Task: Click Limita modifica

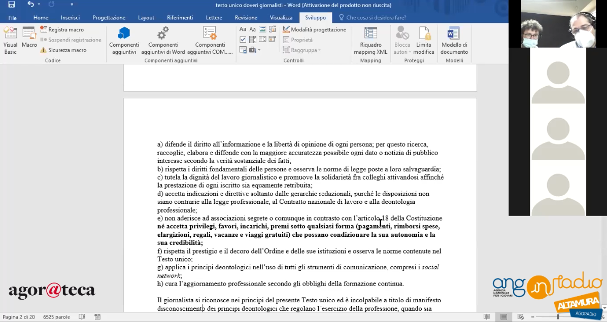Action: (x=423, y=41)
